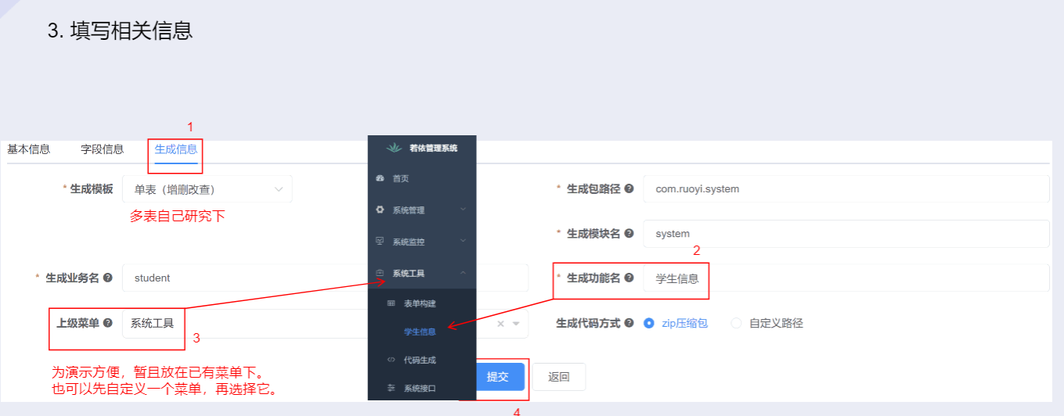The height and width of the screenshot is (416, 1064).
Task: Click the 系统接口 sliders icon
Action: coord(391,388)
